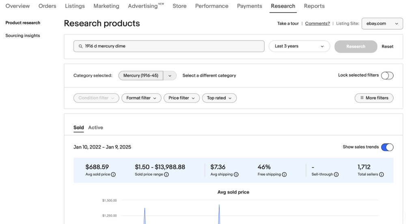This screenshot has width=406, height=224.
Task: Open the Comments? link
Action: point(317,24)
